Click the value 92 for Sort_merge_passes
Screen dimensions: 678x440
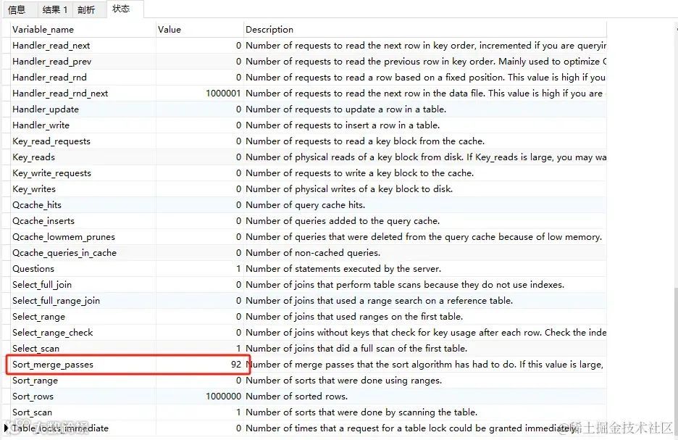pyautogui.click(x=236, y=365)
